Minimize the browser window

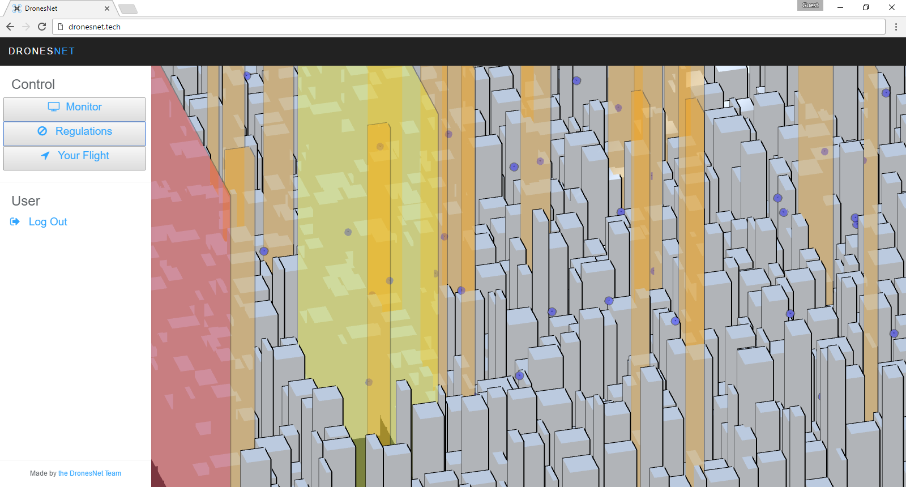coord(840,7)
